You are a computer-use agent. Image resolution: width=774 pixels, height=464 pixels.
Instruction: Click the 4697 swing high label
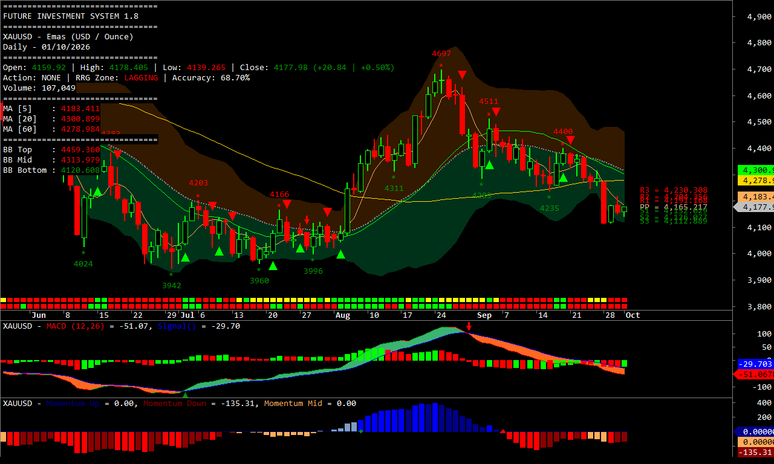click(x=441, y=54)
